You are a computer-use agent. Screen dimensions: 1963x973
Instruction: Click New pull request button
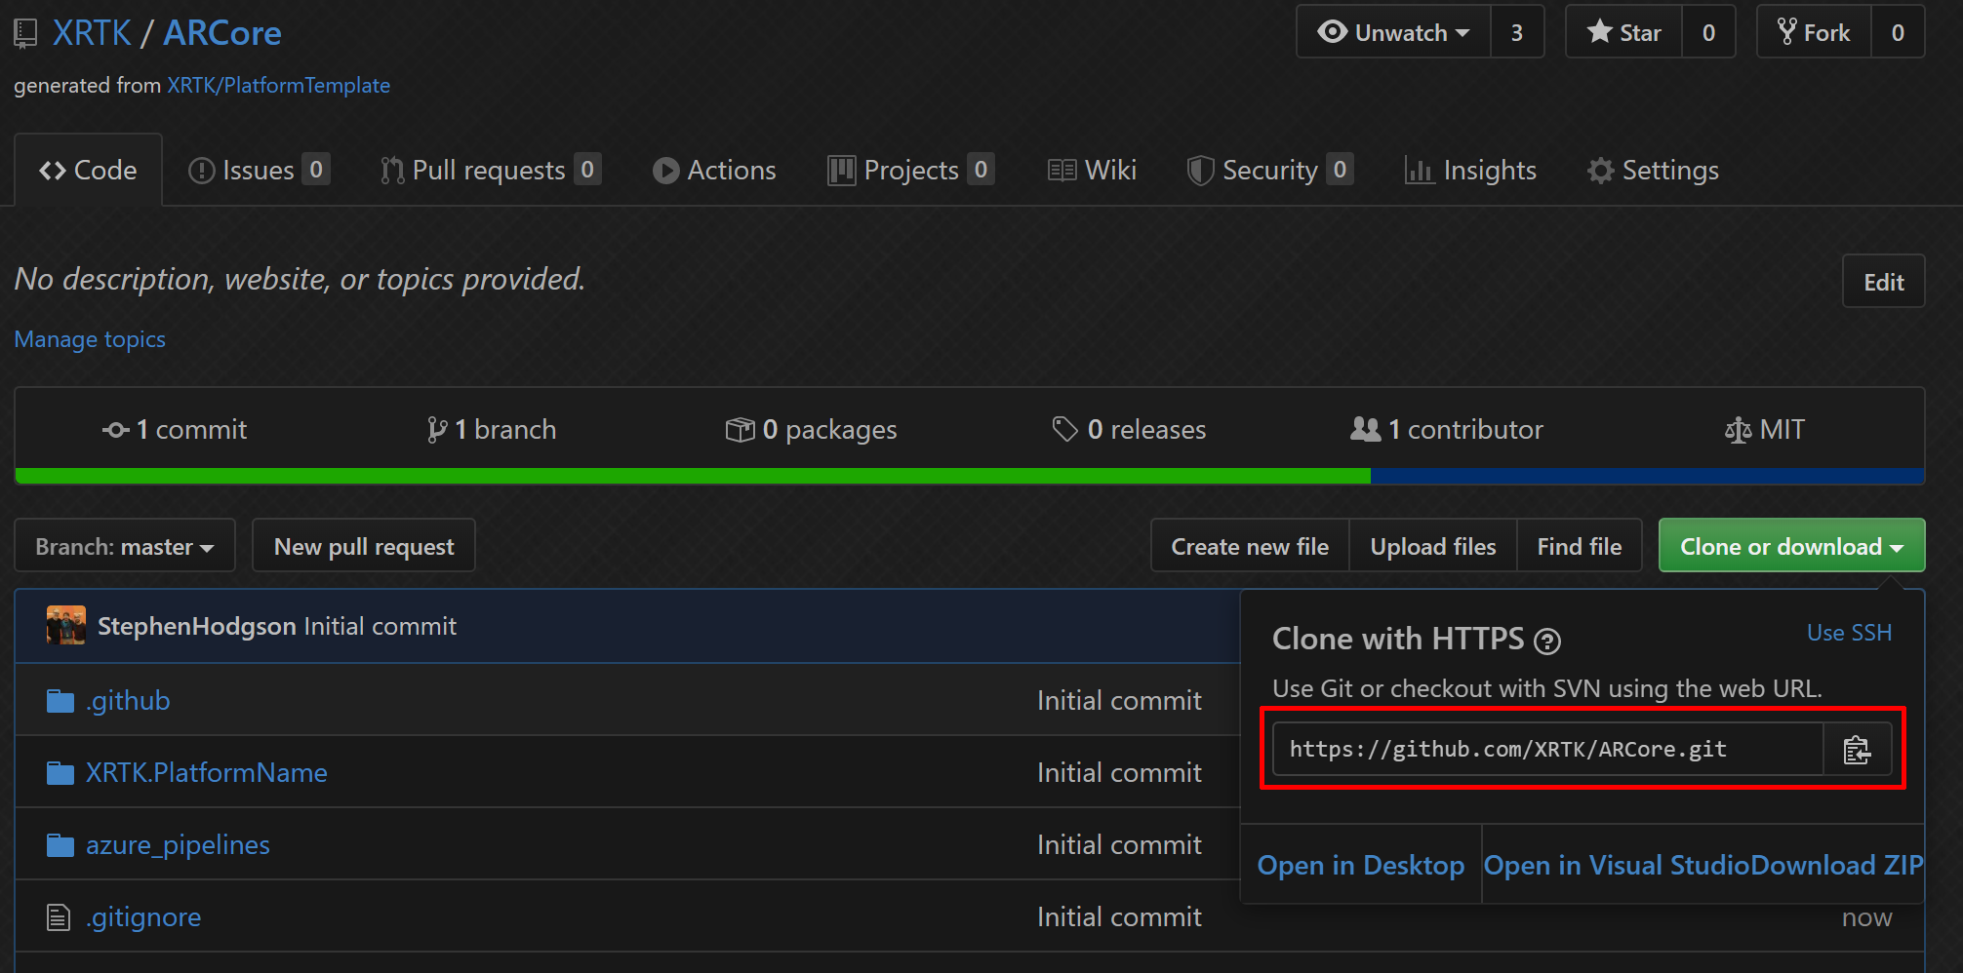(x=364, y=547)
